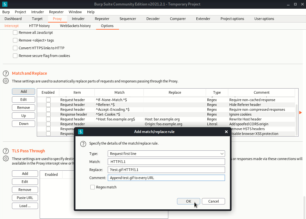Close the Add match/replace rule dialog
The height and width of the screenshot is (219, 306).
click(x=226, y=132)
